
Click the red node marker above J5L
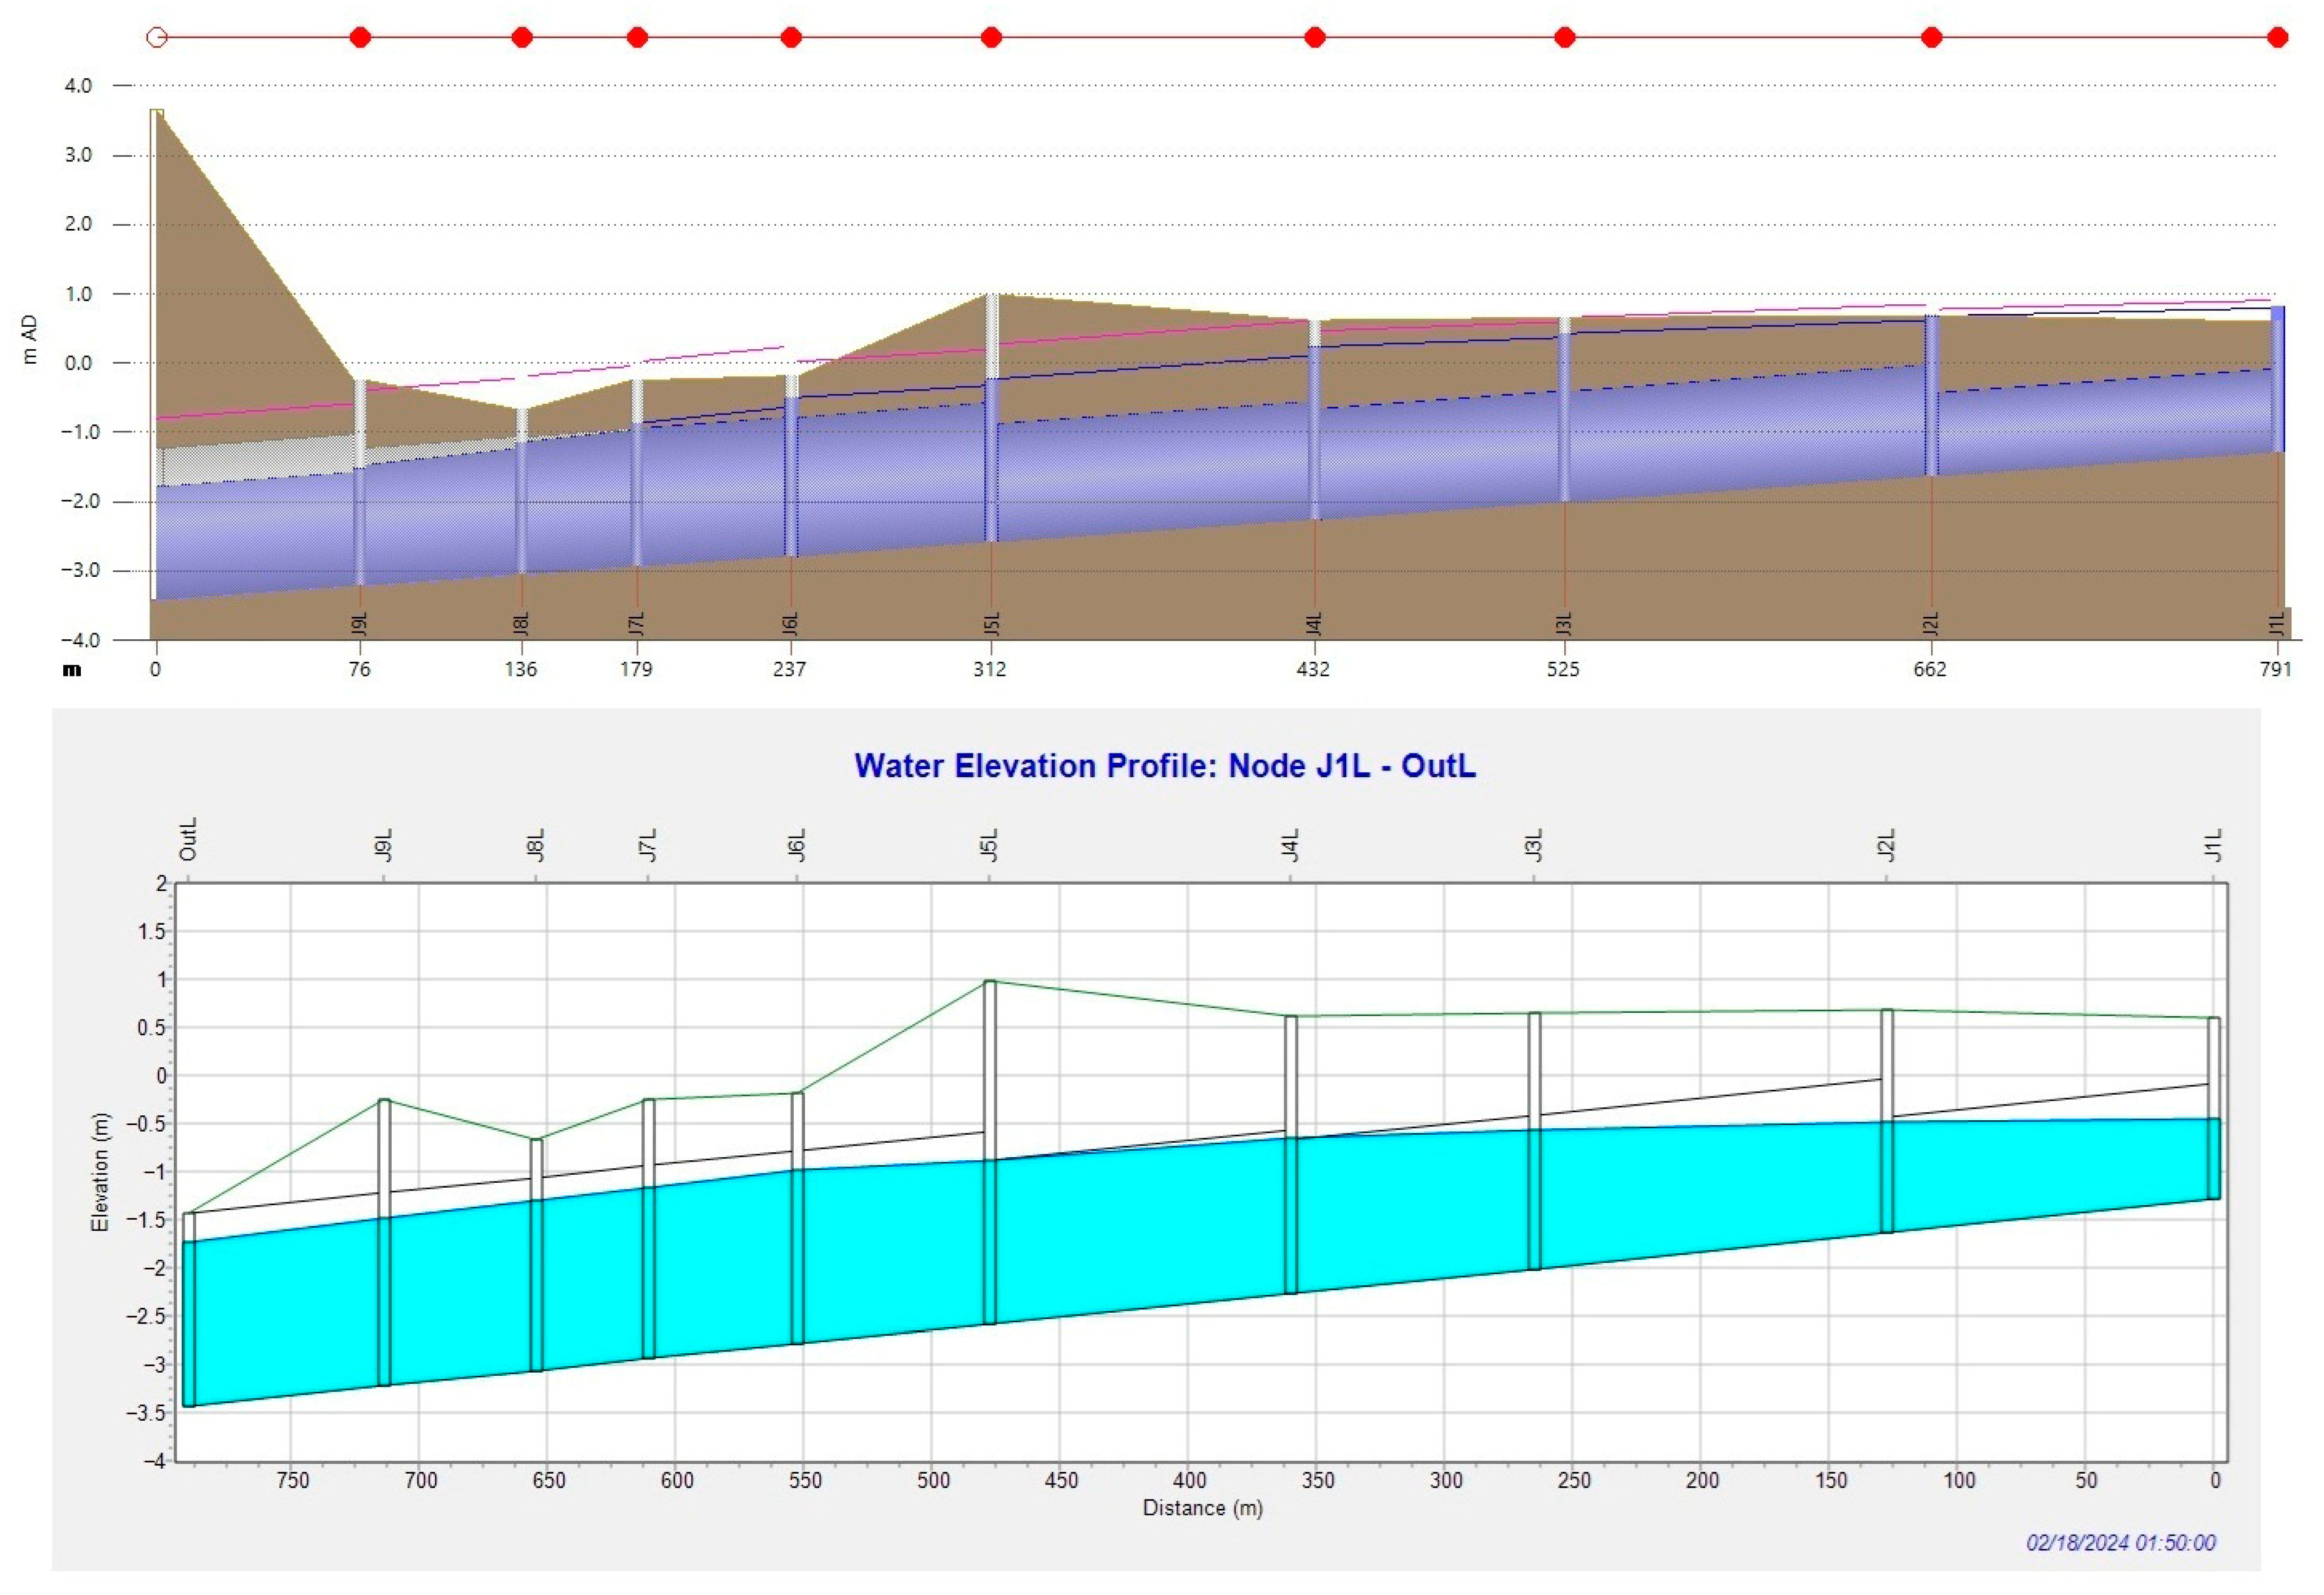click(x=991, y=38)
